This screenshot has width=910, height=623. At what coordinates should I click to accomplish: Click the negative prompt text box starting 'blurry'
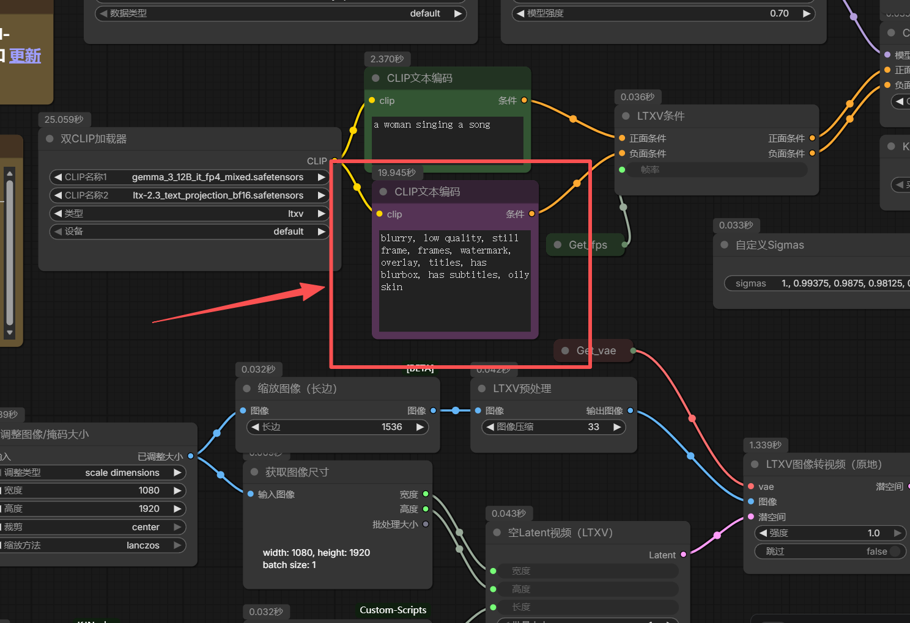(455, 280)
